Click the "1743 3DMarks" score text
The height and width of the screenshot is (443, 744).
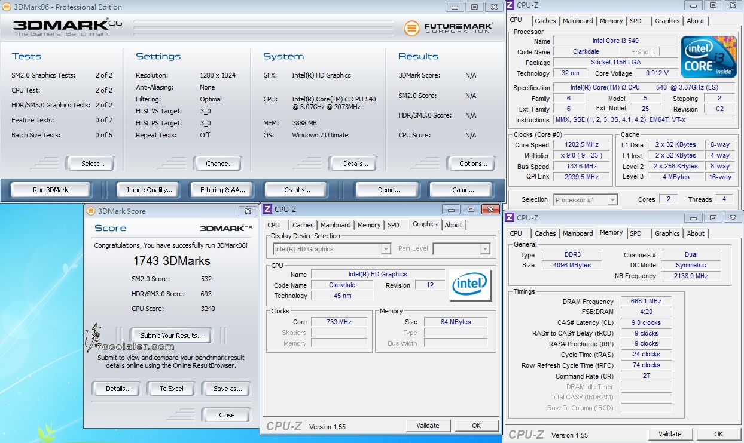click(x=172, y=261)
